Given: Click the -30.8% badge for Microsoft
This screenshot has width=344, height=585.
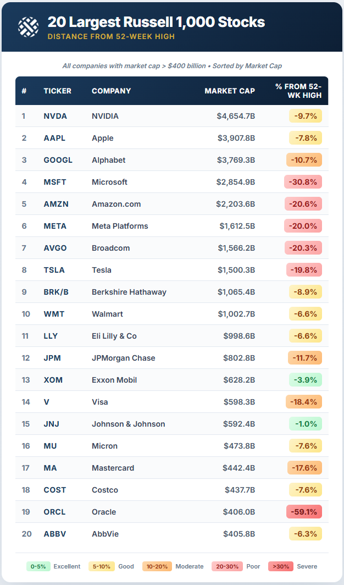Looking at the screenshot, I should 303,182.
